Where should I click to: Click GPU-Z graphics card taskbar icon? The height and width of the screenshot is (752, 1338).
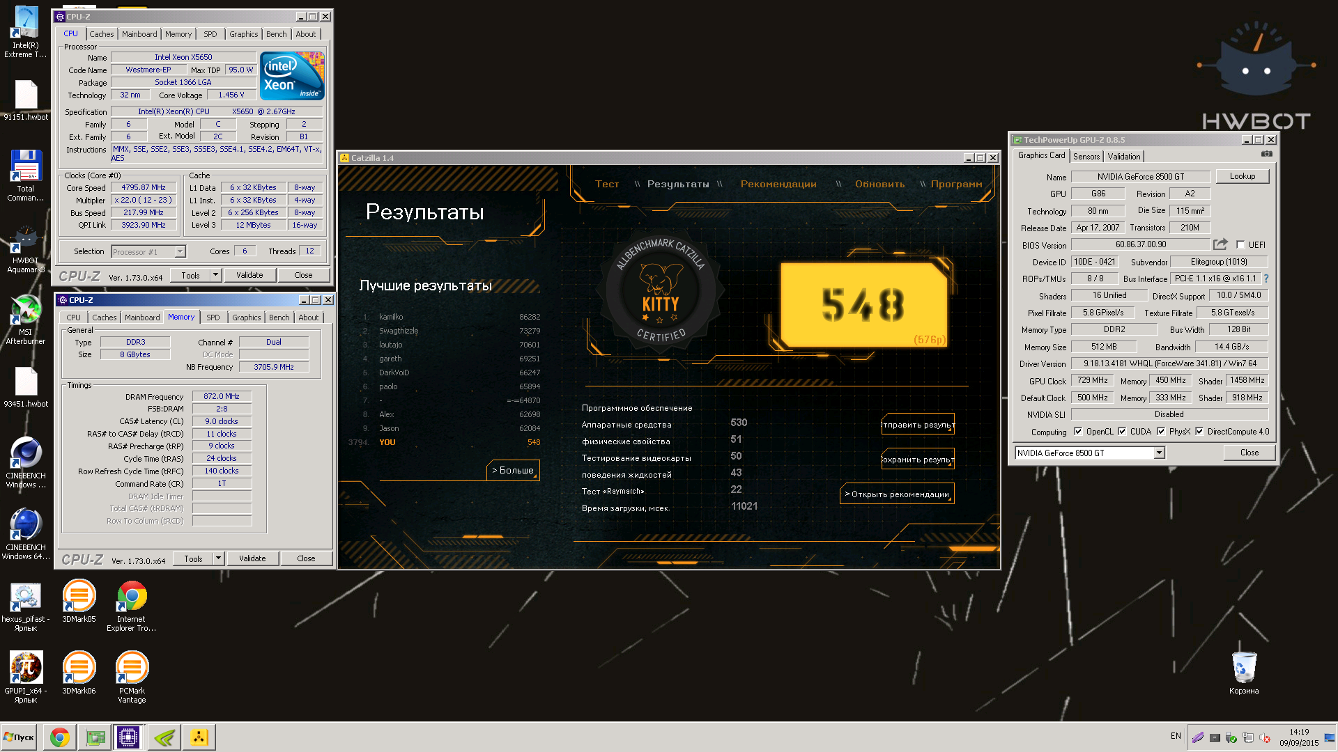pyautogui.click(x=95, y=737)
